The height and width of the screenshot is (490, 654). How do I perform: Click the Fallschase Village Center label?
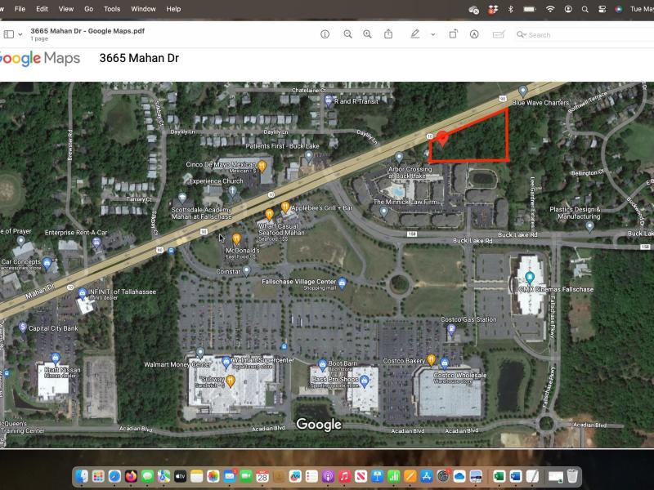tap(298, 282)
